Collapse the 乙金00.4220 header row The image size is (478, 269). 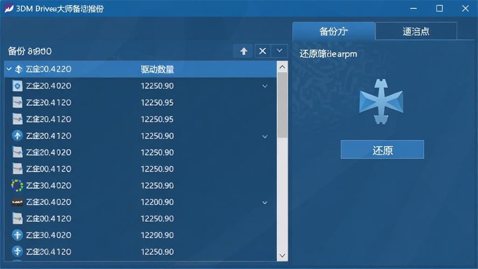pos(9,69)
